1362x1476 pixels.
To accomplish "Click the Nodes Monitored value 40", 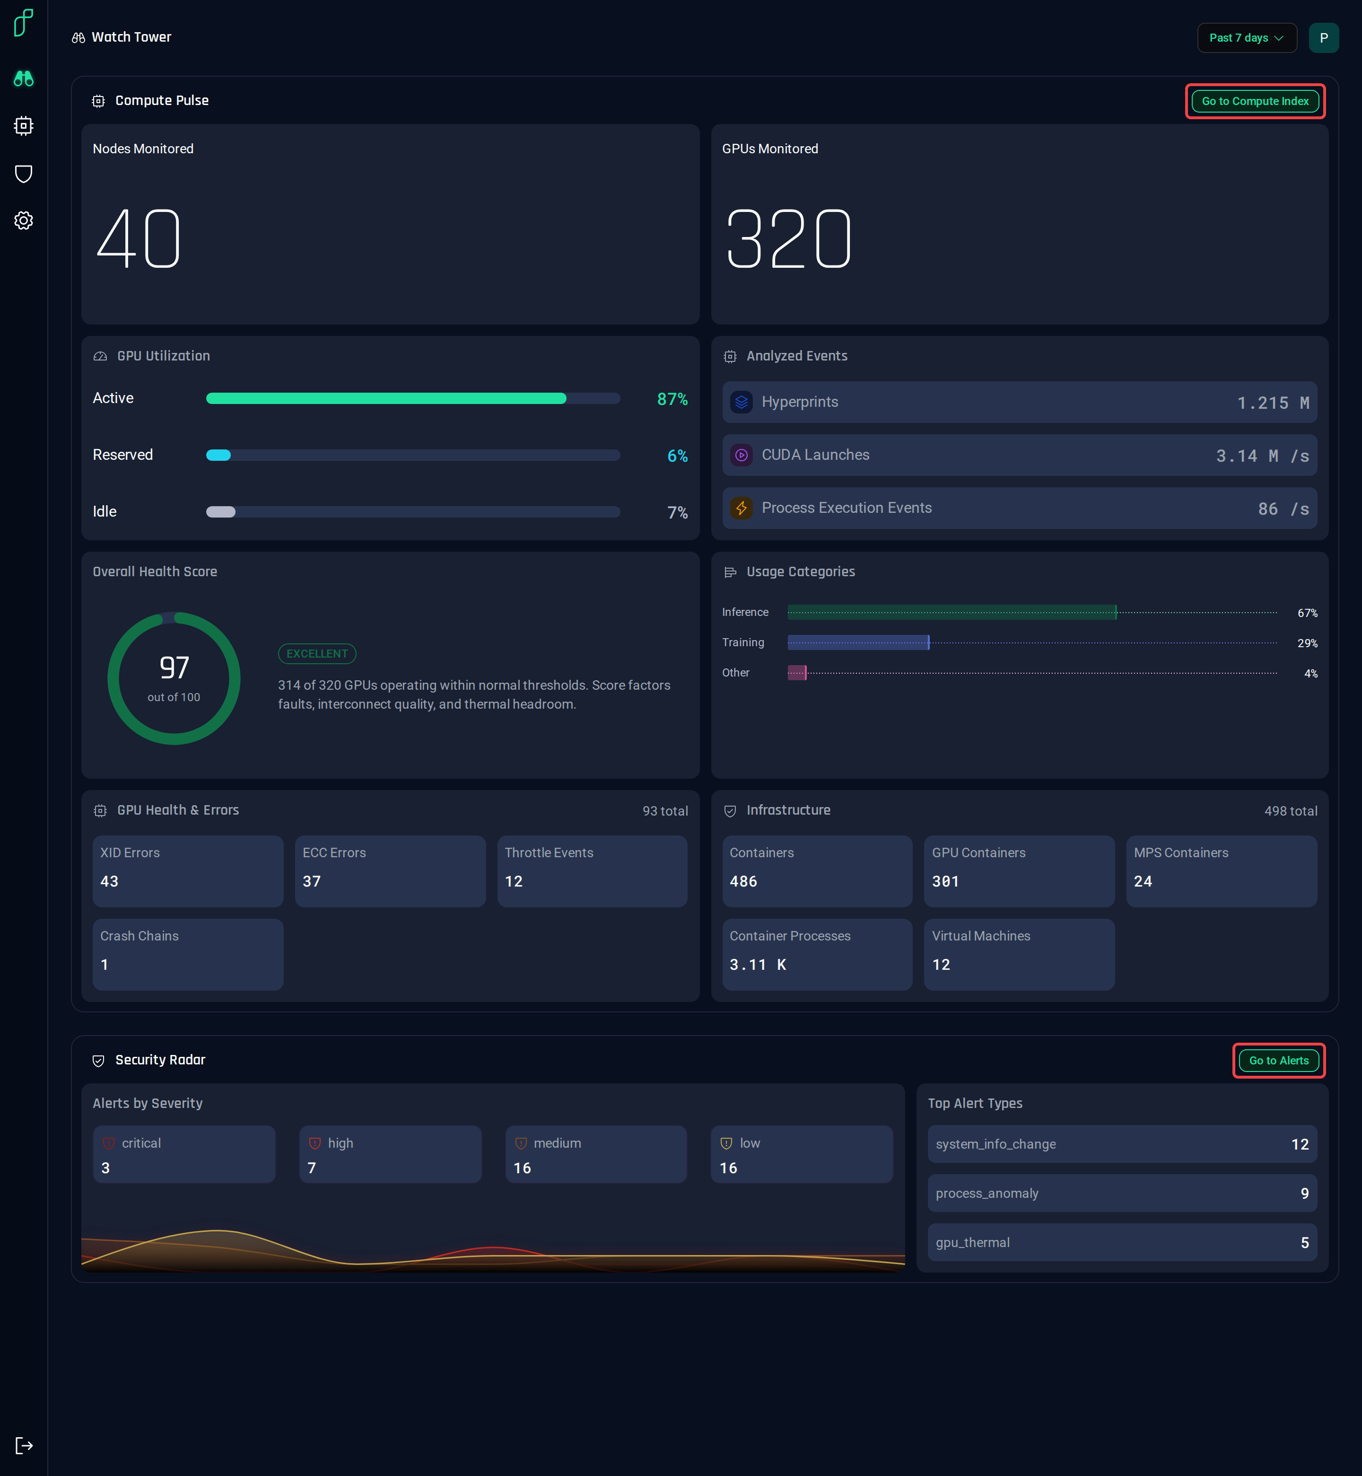I will tap(139, 238).
